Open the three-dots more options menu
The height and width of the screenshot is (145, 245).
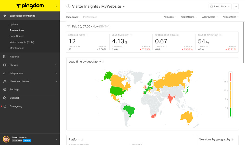pos(236,6)
